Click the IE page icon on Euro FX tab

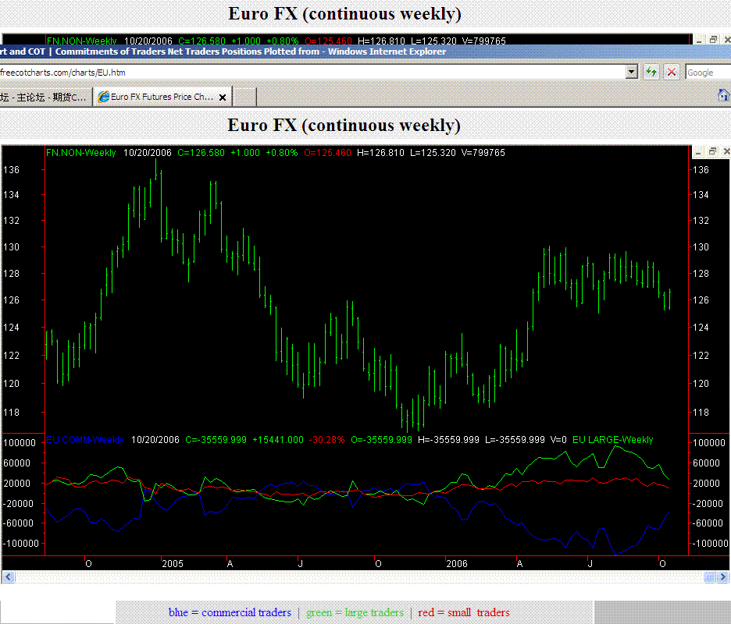point(103,97)
